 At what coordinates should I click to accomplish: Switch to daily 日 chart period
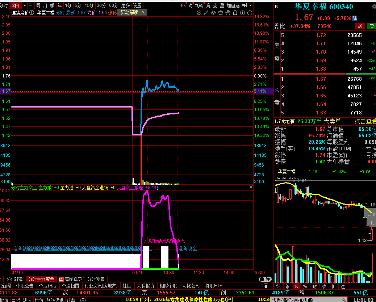click(30, 5)
